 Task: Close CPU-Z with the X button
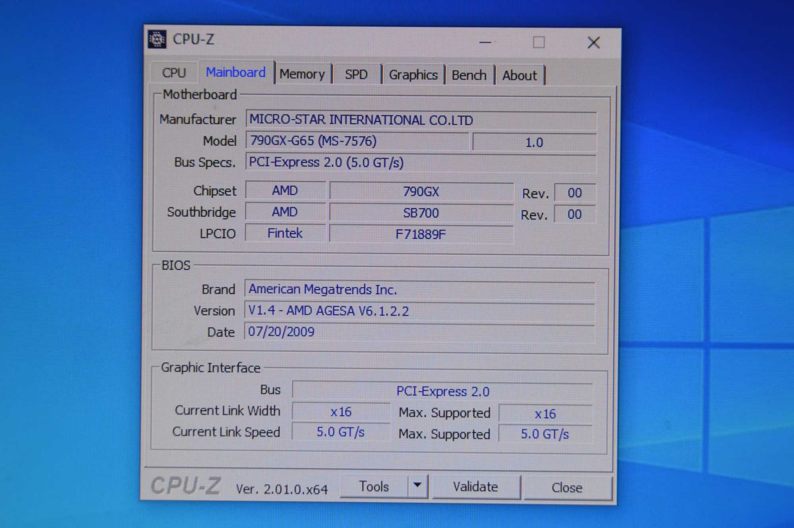tap(594, 42)
